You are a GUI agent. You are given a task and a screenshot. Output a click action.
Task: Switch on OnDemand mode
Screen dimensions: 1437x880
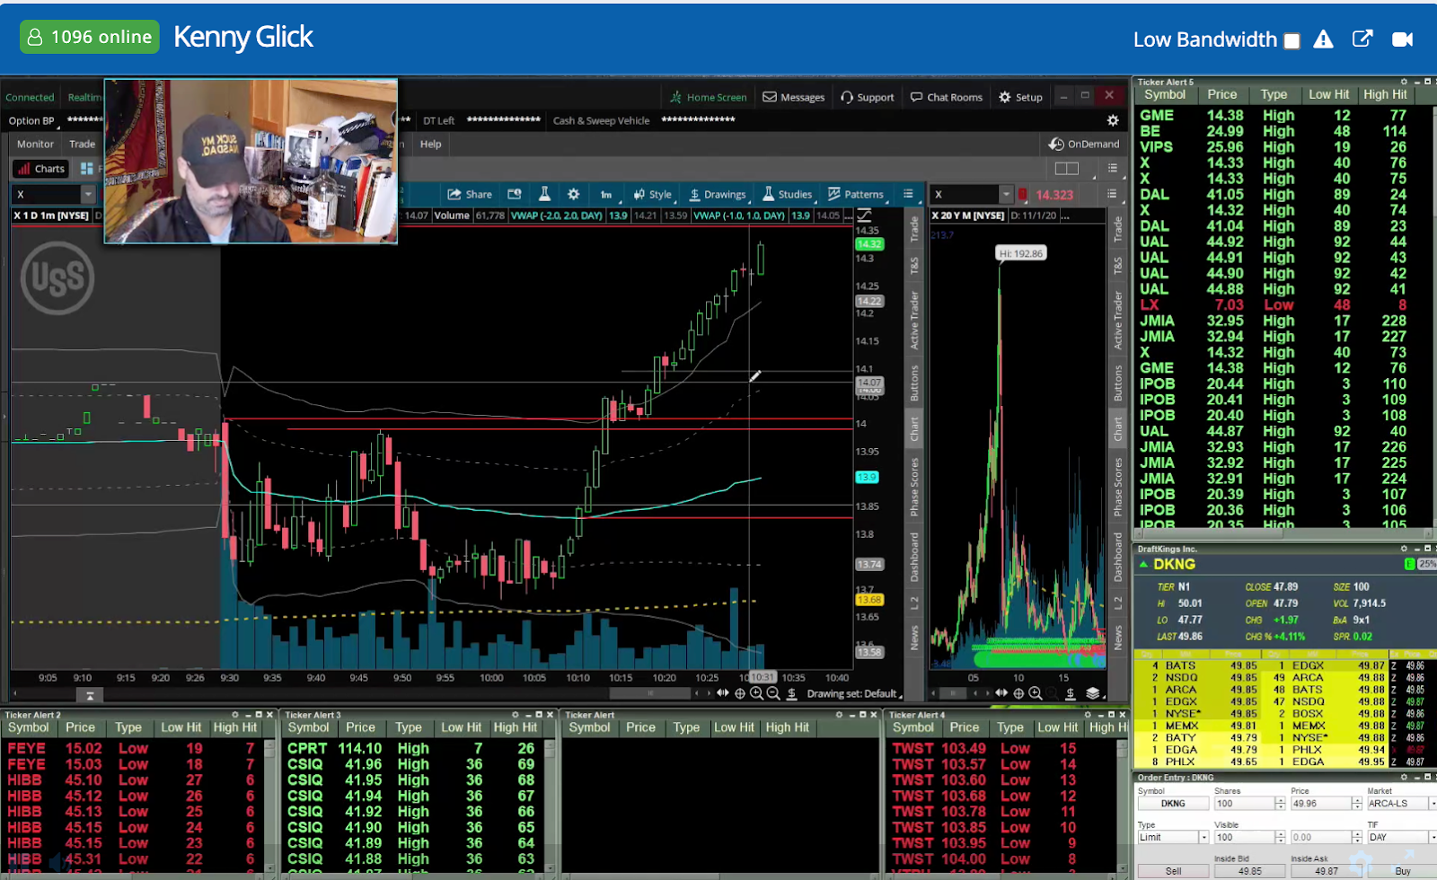[x=1084, y=144]
